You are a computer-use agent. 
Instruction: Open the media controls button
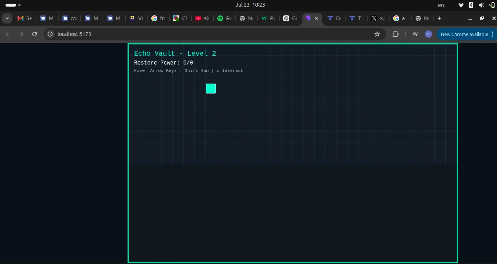coord(415,34)
